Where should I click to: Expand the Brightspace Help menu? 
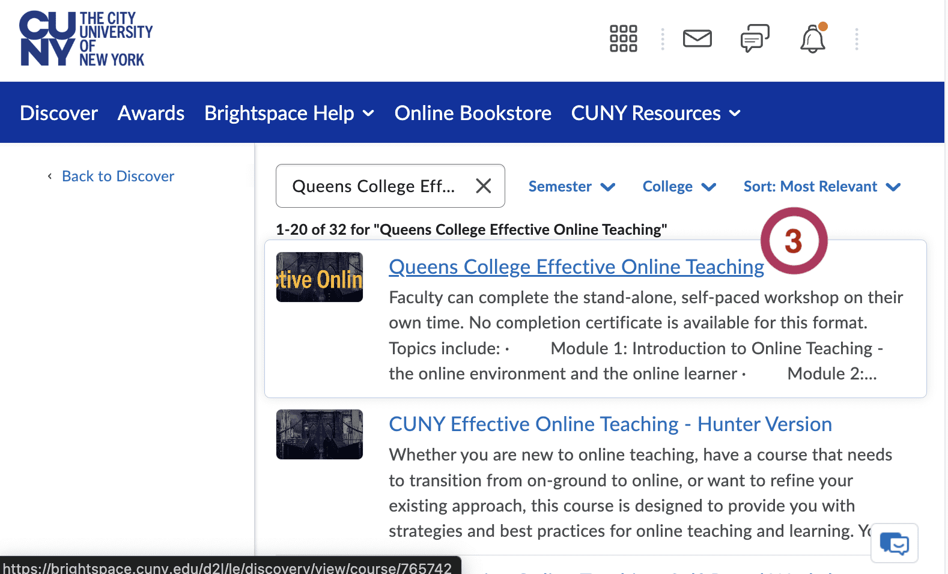[x=290, y=113]
